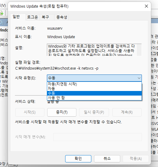Open the 로그온 tab

click(x=33, y=17)
